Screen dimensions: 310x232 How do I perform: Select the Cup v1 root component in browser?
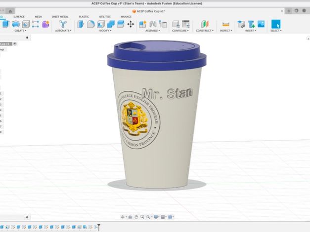coord(5,44)
